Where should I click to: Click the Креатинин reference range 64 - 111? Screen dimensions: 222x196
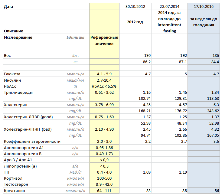pyautogui.click(x=104, y=191)
